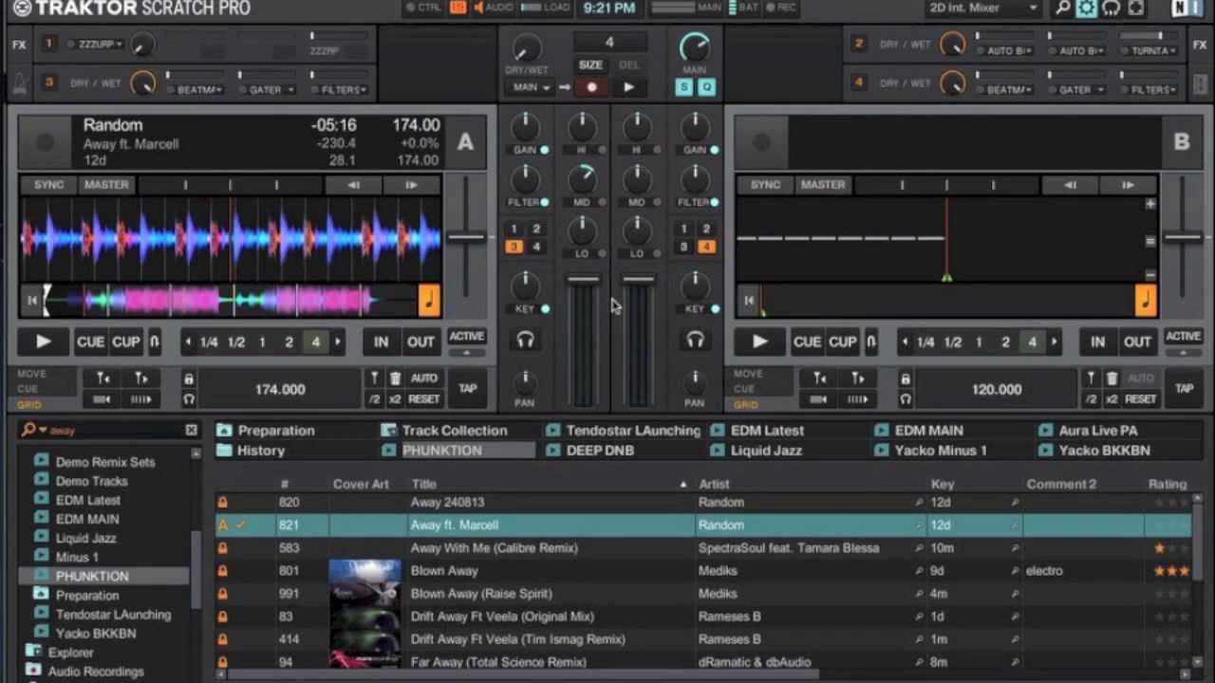
Task: Click the flux mode icon on deck A
Action: coord(155,341)
